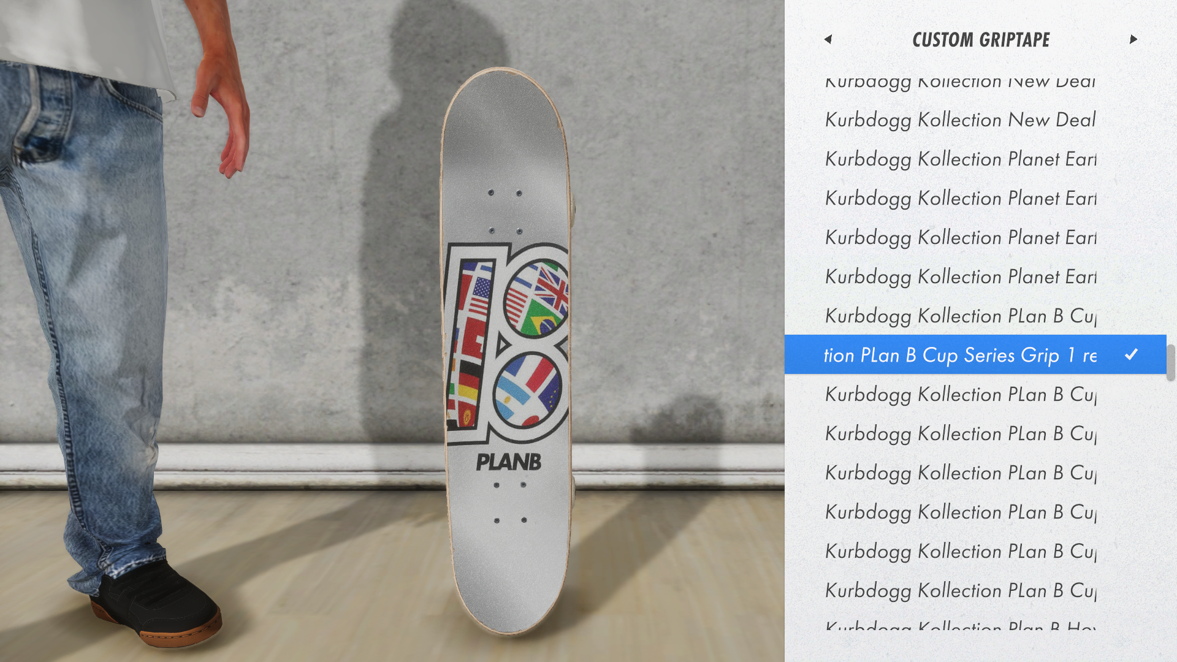
Task: Select the fully visible Kurbdogg Kollection New Deal item
Action: click(x=961, y=120)
